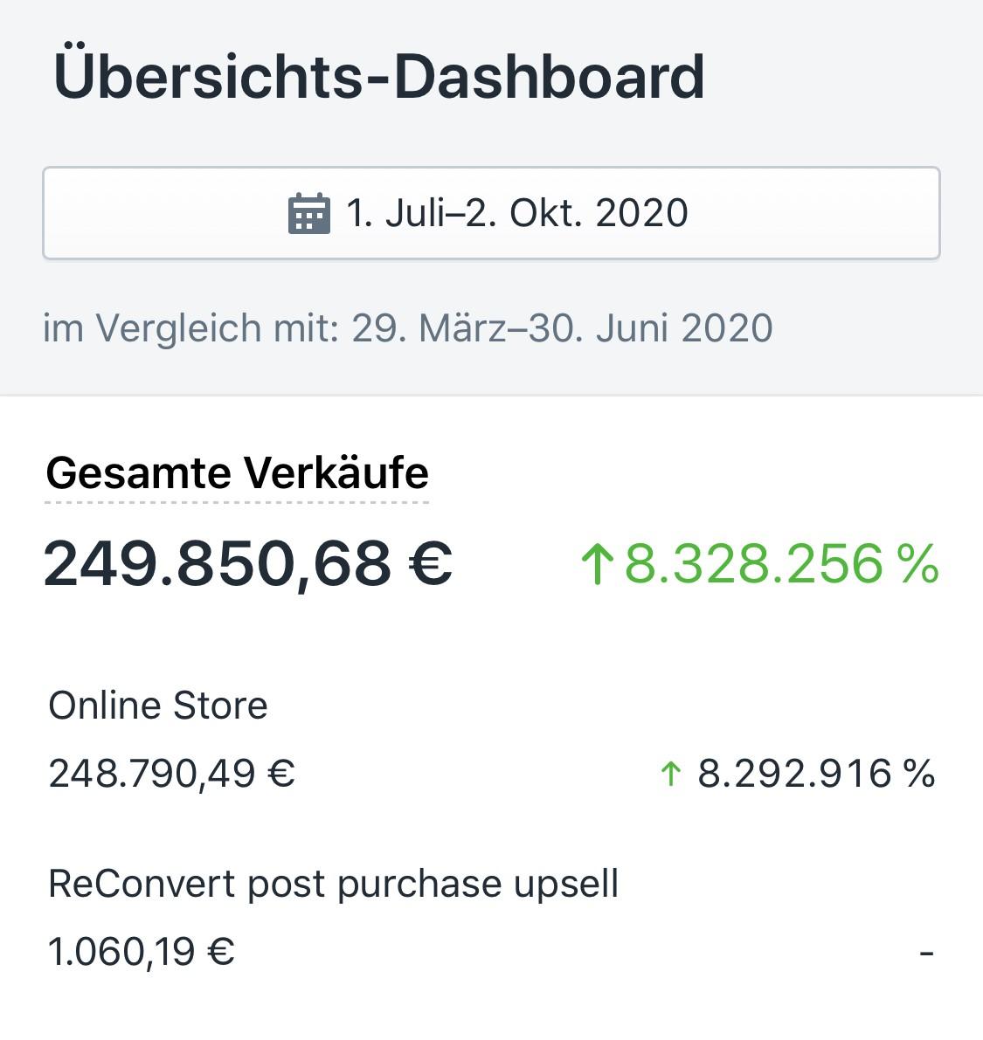This screenshot has width=983, height=1040.
Task: Click the dash in the ReConvert row
Action: (926, 952)
